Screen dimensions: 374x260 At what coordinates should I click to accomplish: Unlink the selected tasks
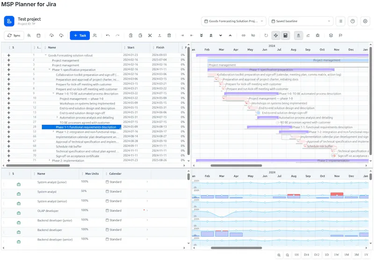[x=253, y=35]
